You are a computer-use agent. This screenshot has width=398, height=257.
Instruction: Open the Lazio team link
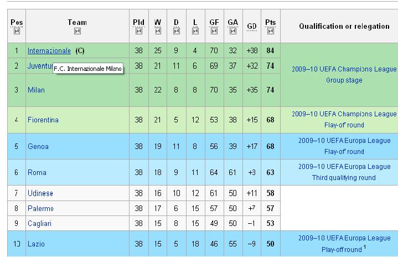37,244
